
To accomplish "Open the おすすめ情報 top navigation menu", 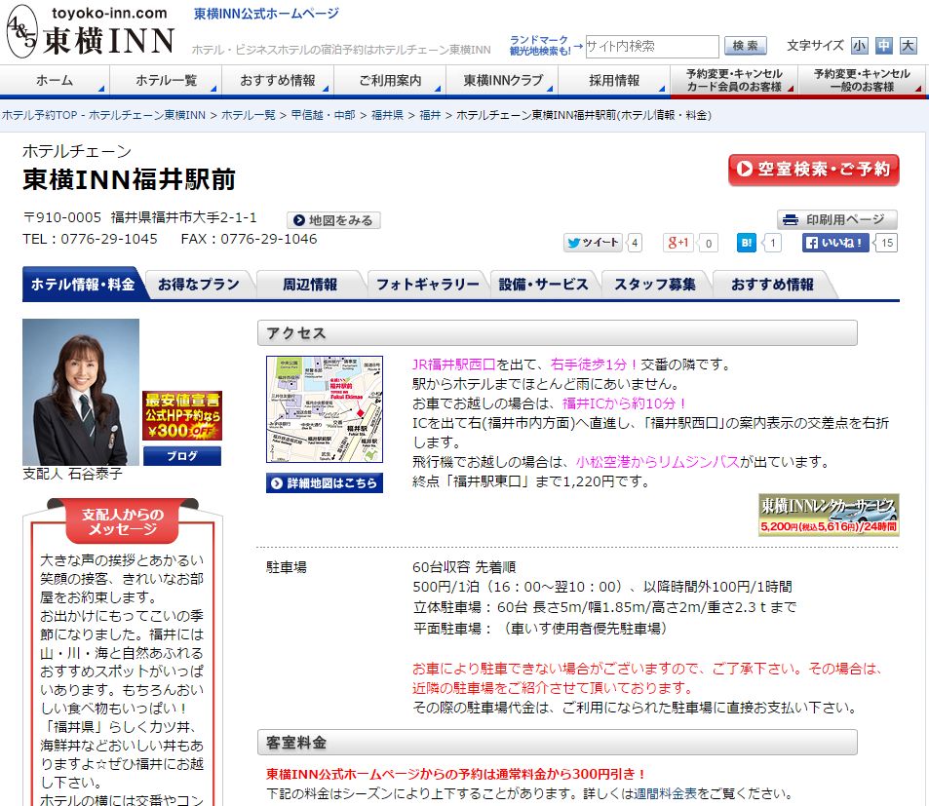I will tap(277, 81).
